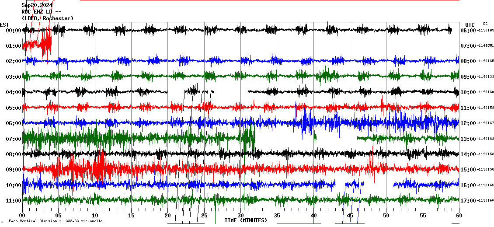Click the EST column header
Image resolution: width=494 pixels, height=227 pixels.
point(4,24)
